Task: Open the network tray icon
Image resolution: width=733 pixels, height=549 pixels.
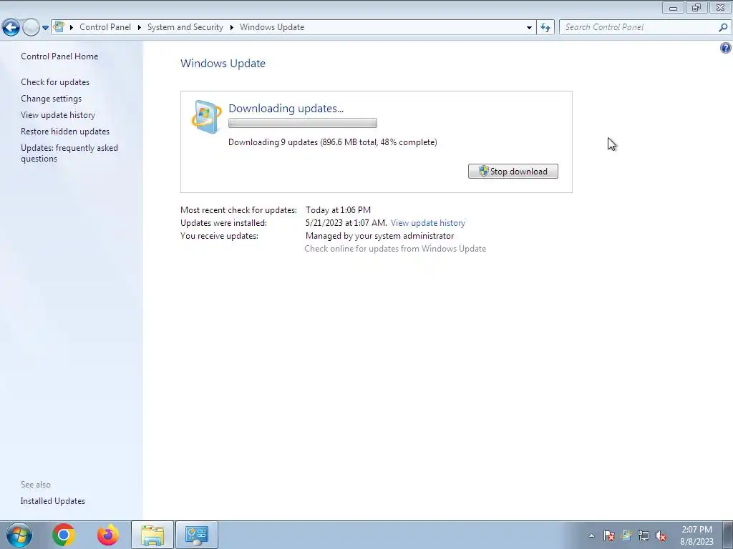Action: click(x=644, y=535)
